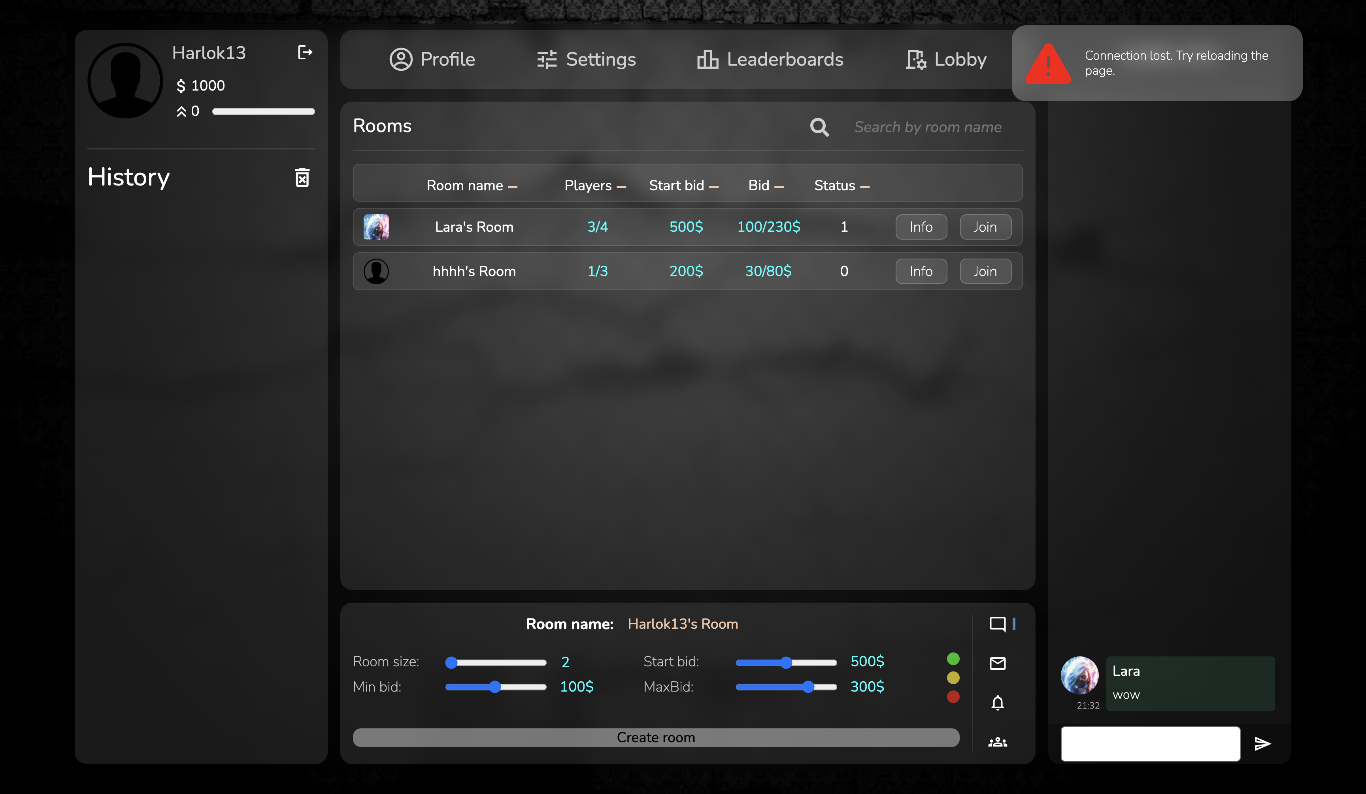1366x794 pixels.
Task: Open the Leaderboards tab
Action: [x=769, y=59]
